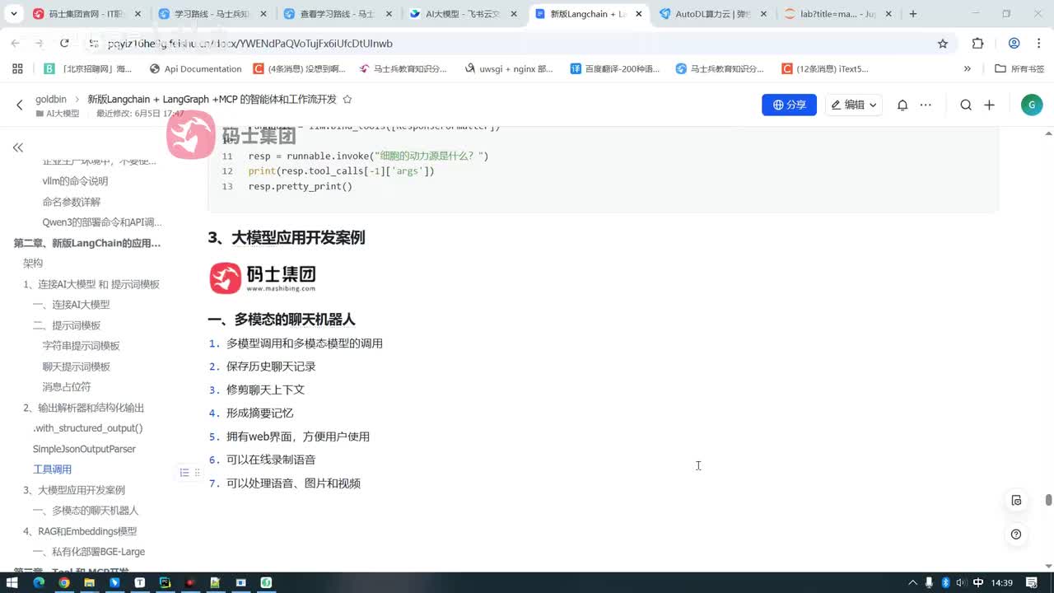Image resolution: width=1054 pixels, height=593 pixels.
Task: Jump to 消息占位符 outline item
Action: click(67, 387)
